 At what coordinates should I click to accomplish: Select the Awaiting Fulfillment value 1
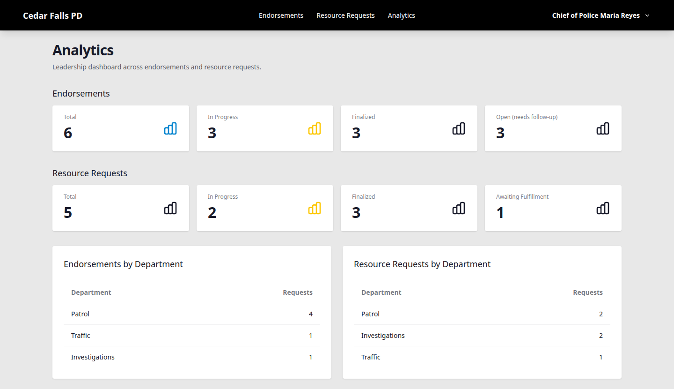500,213
